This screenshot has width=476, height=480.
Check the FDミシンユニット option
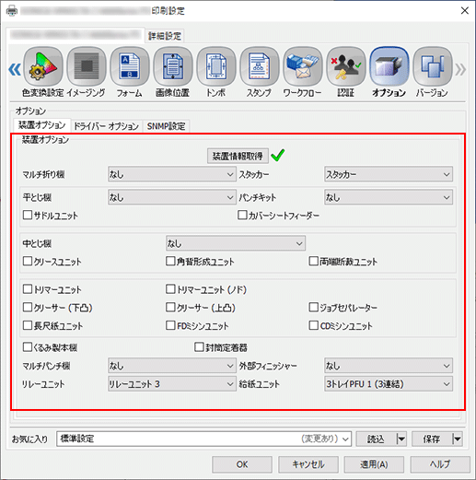tap(170, 325)
